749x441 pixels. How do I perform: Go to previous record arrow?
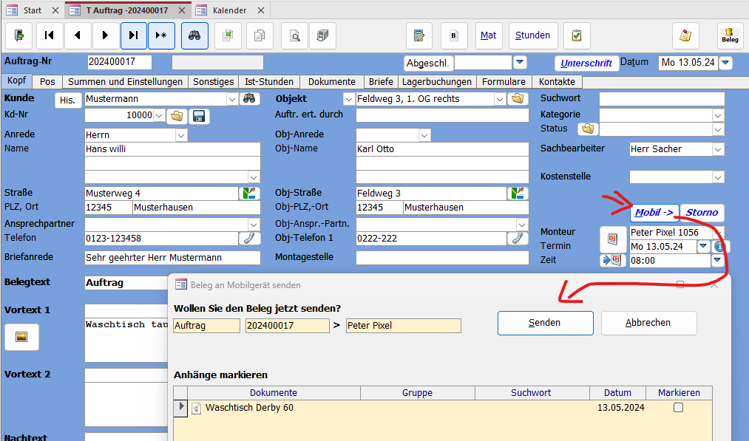(x=78, y=35)
